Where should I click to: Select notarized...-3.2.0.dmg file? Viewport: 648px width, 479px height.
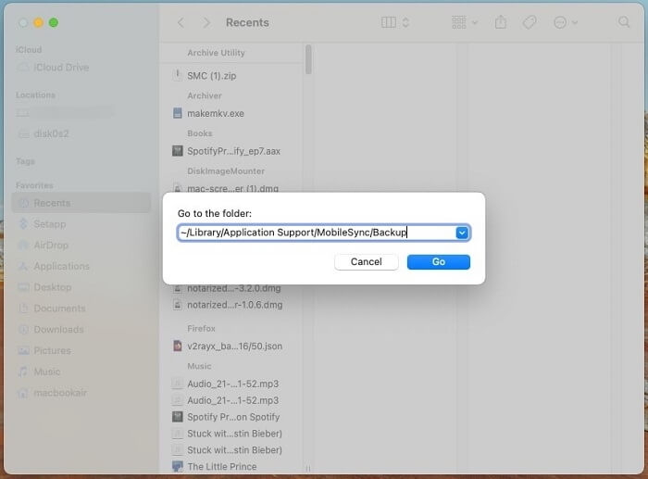[234, 289]
